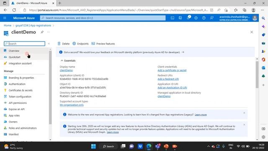This screenshot has width=268, height=151.
Task: Open the Directories and subscriptions filter icon
Action: (180, 18)
